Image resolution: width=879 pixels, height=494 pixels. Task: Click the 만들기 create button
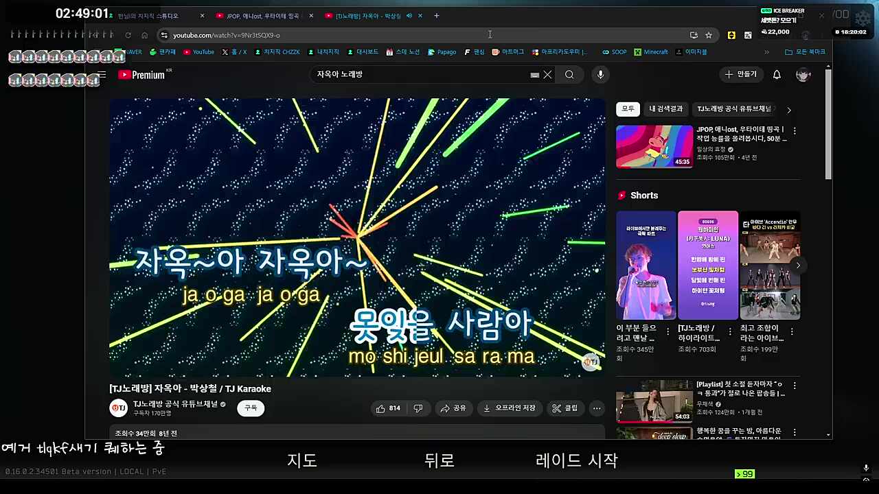click(x=741, y=74)
